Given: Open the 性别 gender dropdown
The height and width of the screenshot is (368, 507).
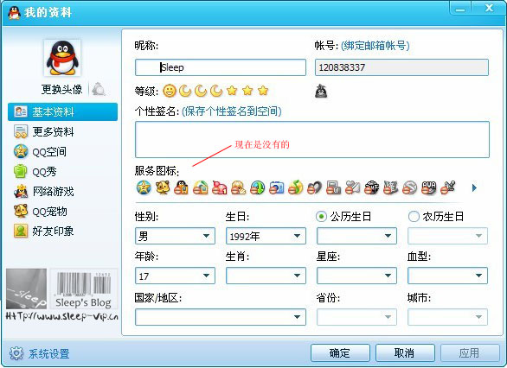Looking at the screenshot, I should pyautogui.click(x=175, y=236).
